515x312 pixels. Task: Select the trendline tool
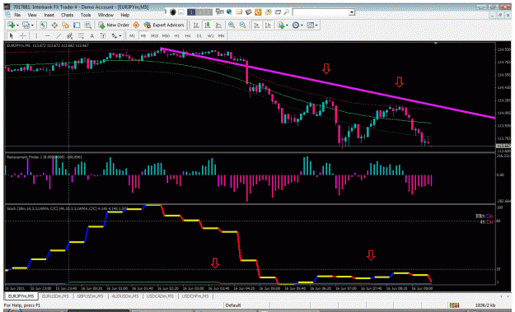pos(59,35)
